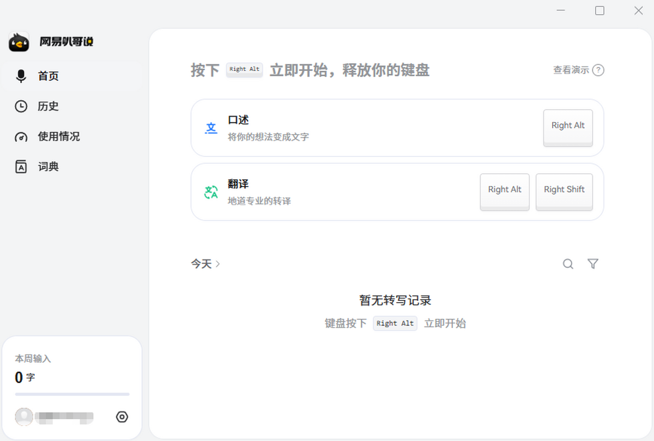654x441 pixels.
Task: Click the NetEase bird logo icon
Action: click(19, 41)
